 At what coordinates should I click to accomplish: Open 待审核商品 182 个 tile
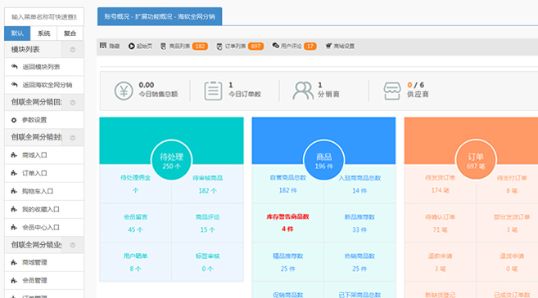point(207,184)
